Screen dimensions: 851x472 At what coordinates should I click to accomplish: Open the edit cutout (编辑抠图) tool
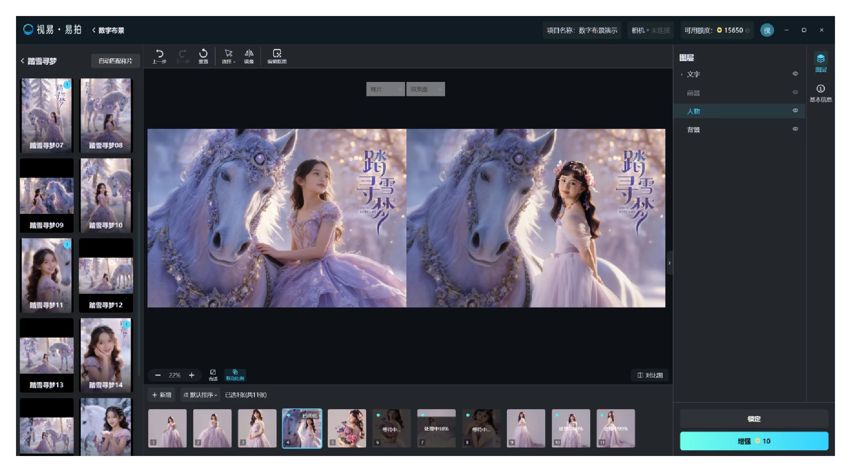(x=277, y=54)
